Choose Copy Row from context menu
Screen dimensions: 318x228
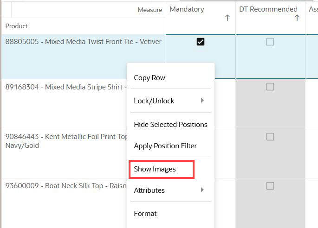(x=149, y=78)
